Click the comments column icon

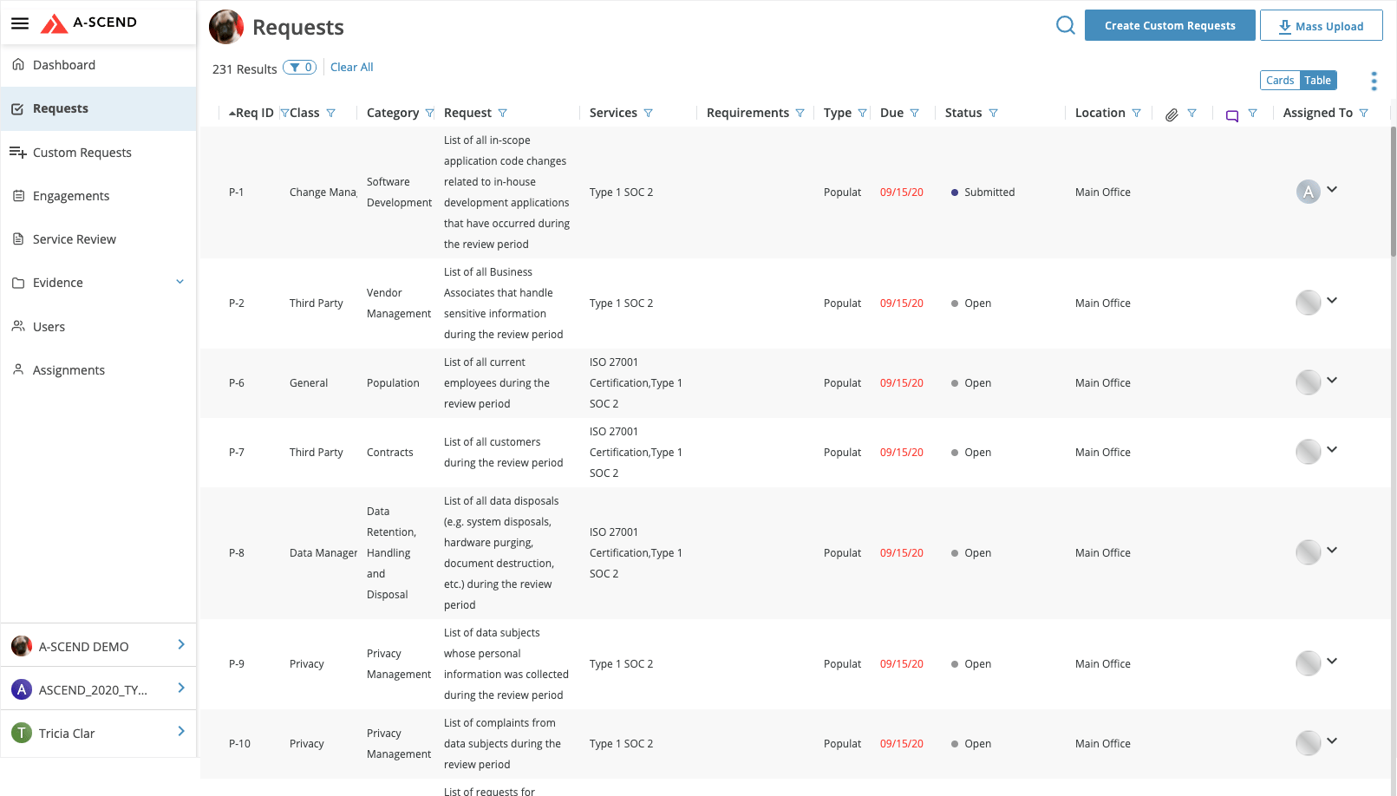coord(1231,115)
